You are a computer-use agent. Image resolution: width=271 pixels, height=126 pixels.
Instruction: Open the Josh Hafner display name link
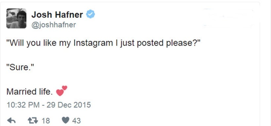(x=57, y=14)
